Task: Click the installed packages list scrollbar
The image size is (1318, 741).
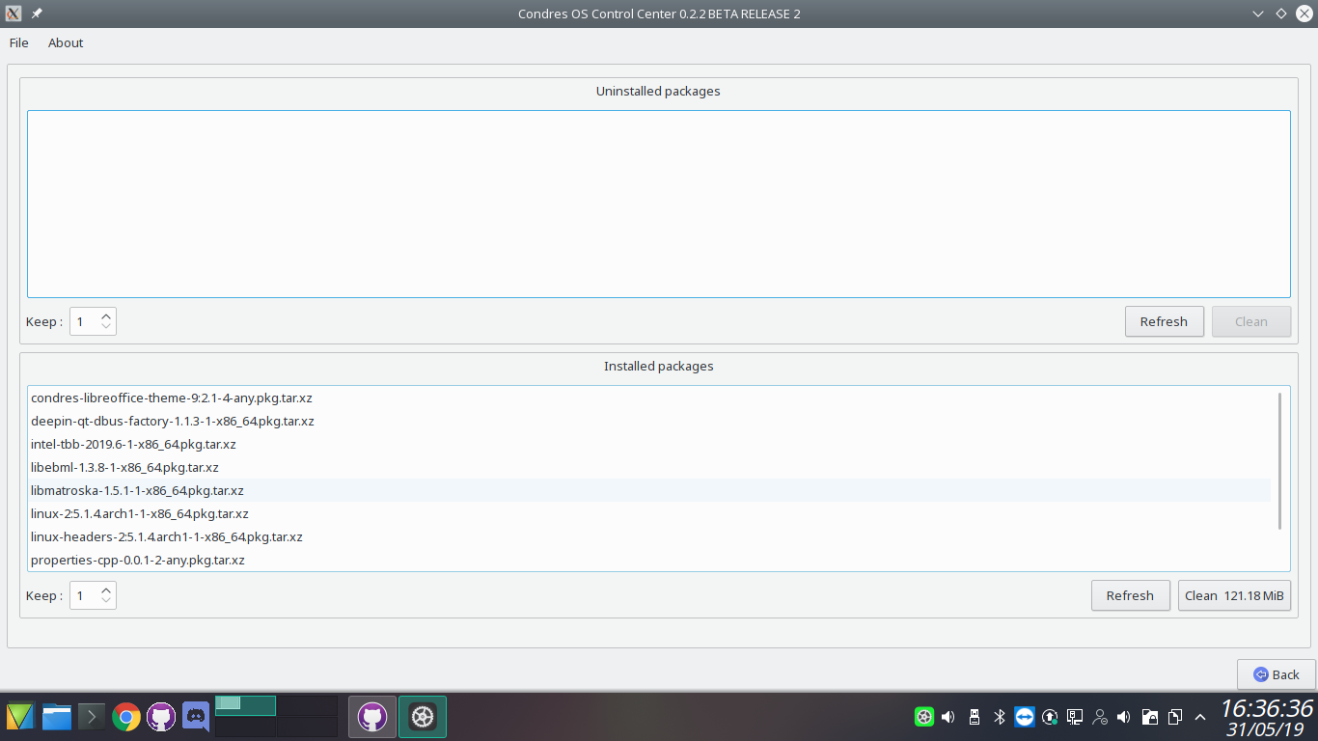Action: tap(1279, 460)
